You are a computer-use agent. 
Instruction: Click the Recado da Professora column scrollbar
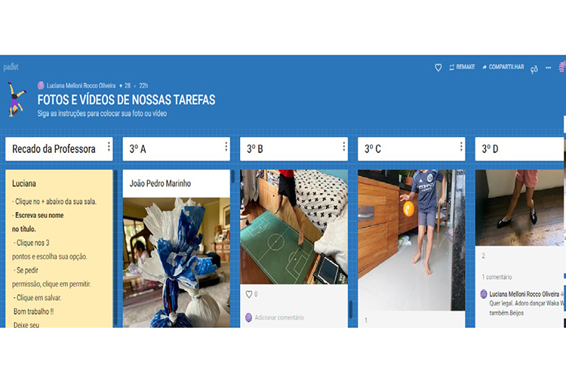coord(115,249)
